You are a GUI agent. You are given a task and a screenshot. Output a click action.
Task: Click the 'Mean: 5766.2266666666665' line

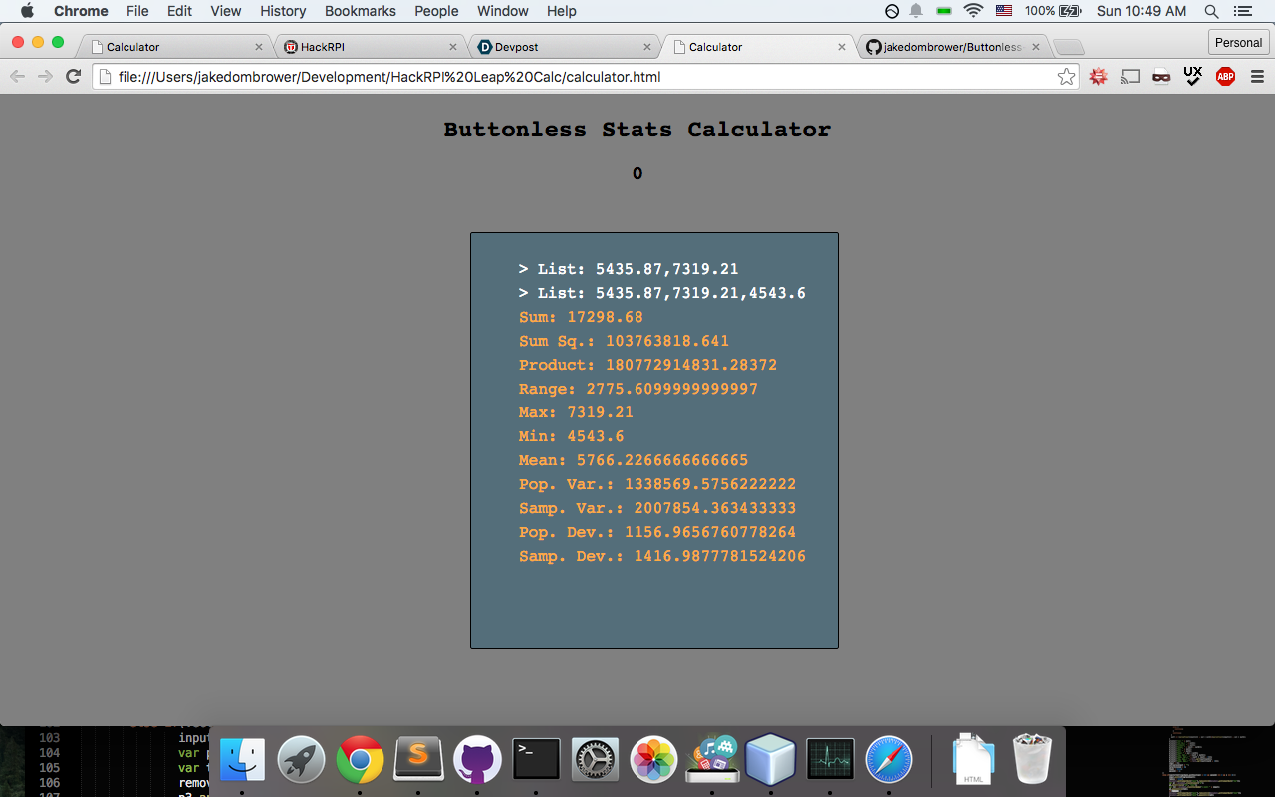634,460
